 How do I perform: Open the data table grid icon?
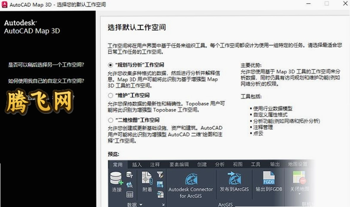(130, 194)
